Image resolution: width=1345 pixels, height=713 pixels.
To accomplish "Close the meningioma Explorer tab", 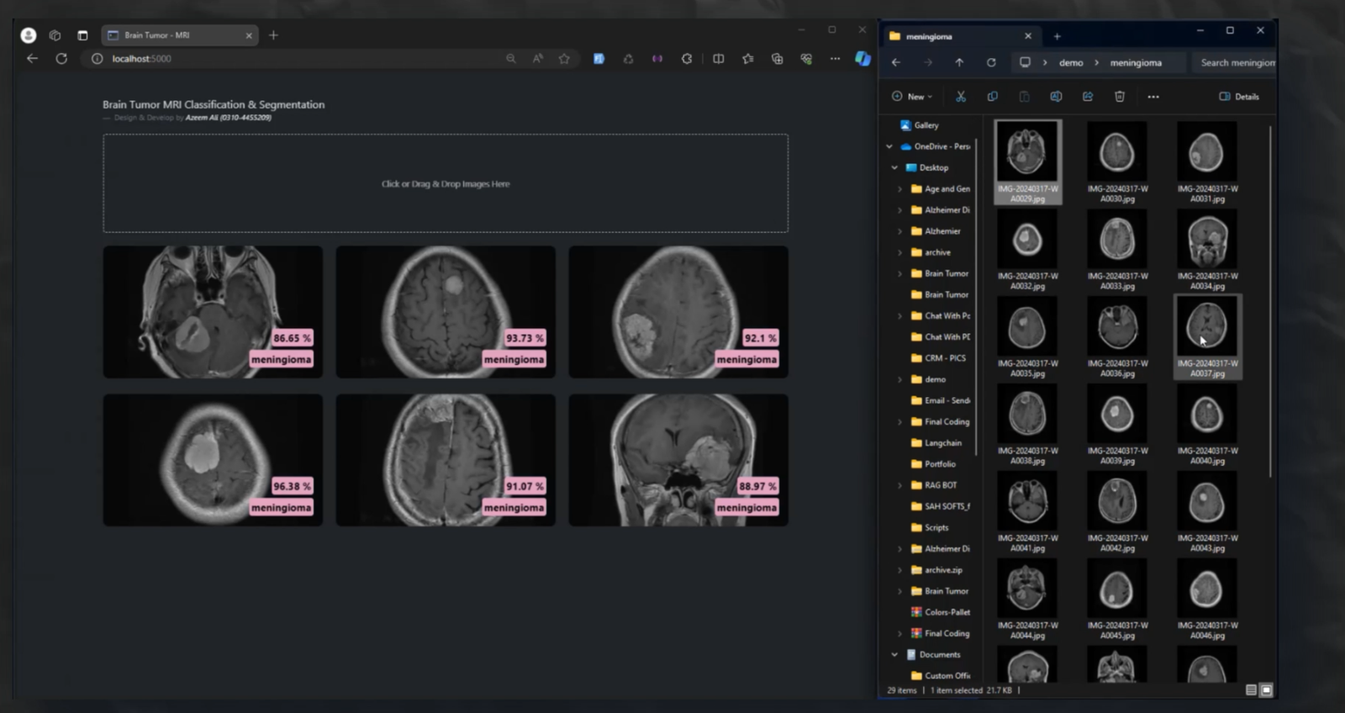I will click(1027, 36).
